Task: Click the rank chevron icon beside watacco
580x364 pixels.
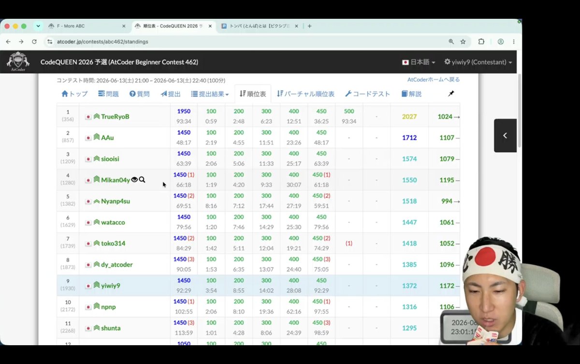Action: pyautogui.click(x=97, y=222)
